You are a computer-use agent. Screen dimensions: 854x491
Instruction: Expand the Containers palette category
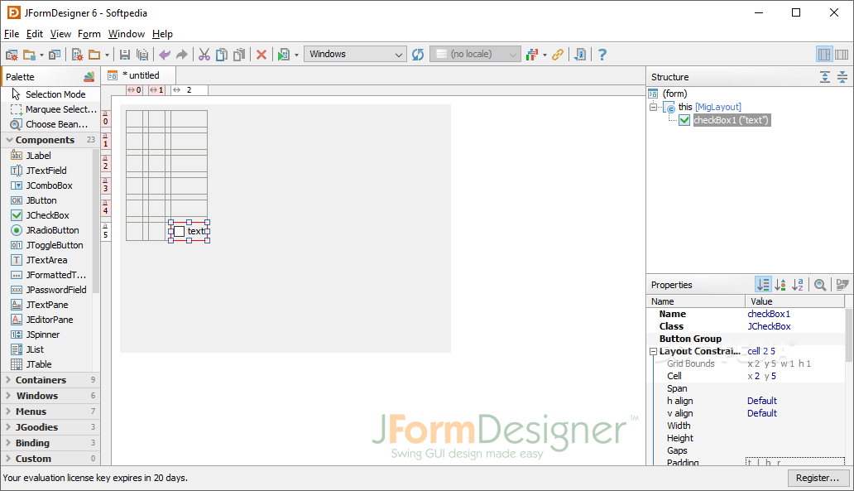point(8,380)
